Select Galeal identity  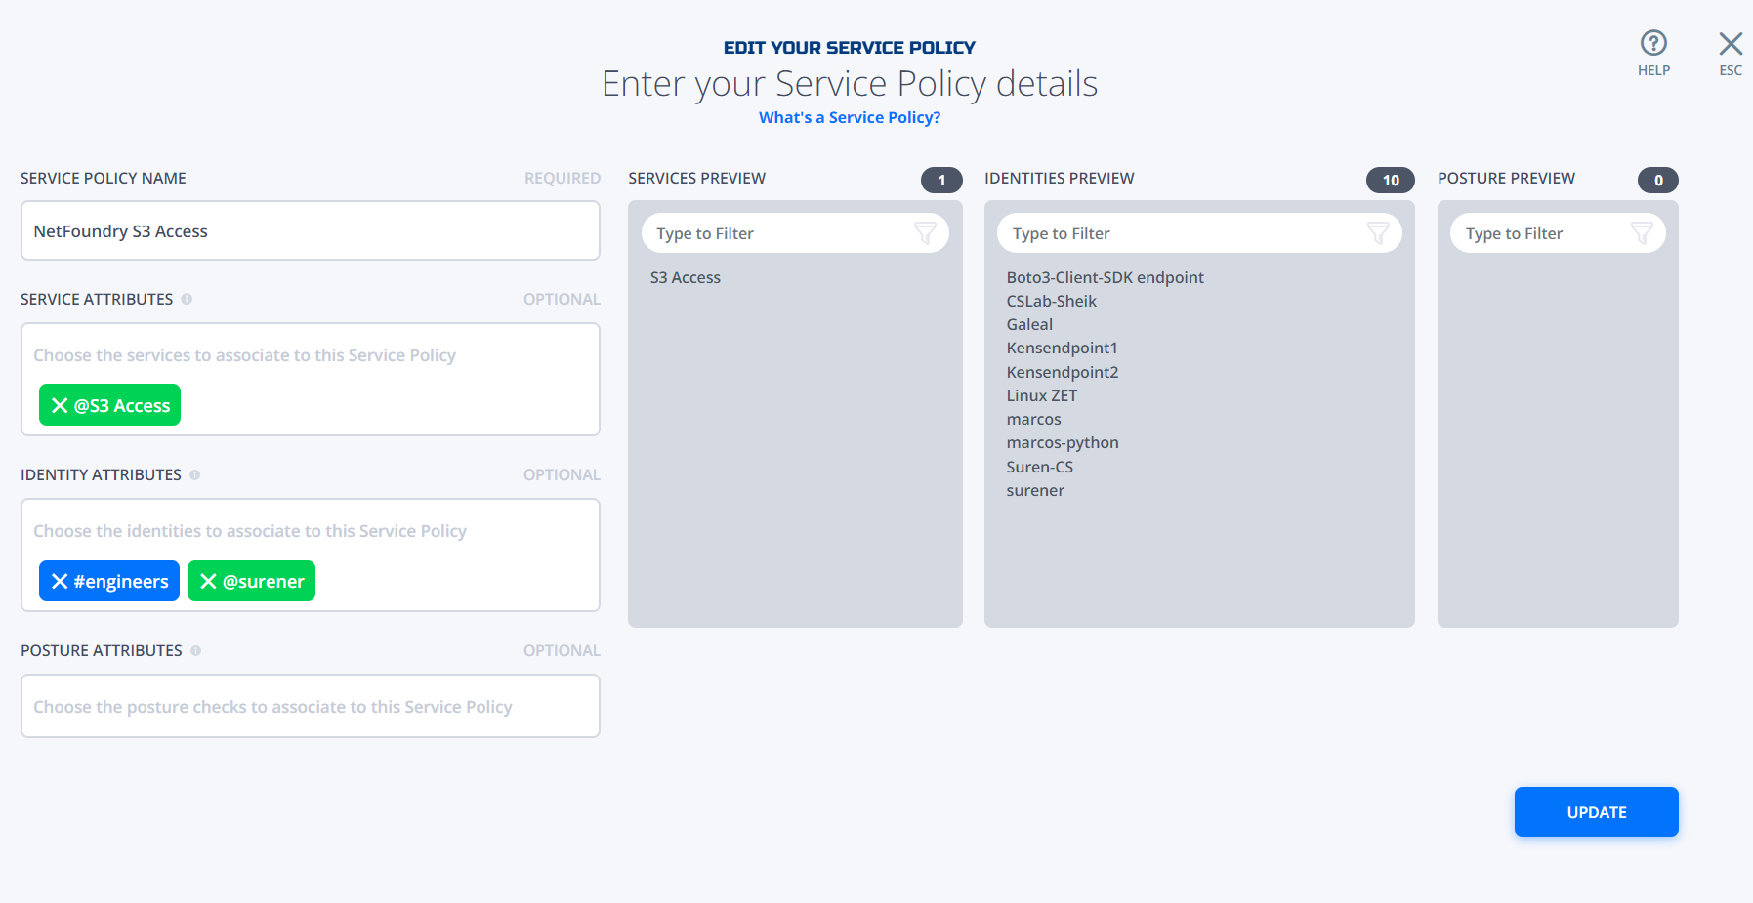pos(1029,324)
